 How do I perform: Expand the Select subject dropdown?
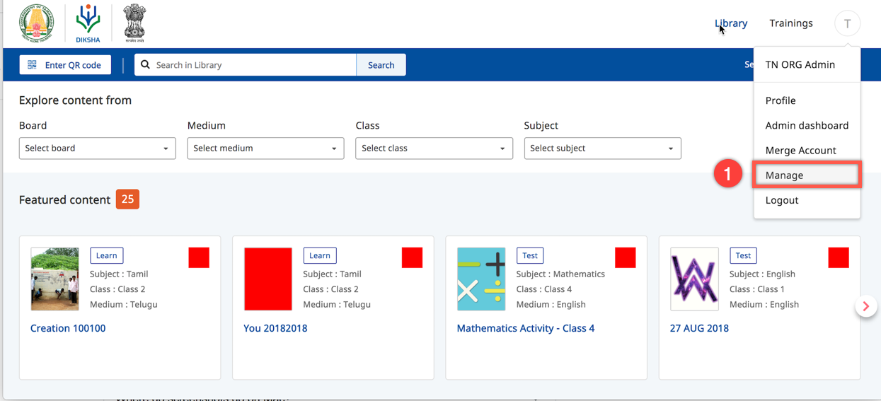(602, 149)
